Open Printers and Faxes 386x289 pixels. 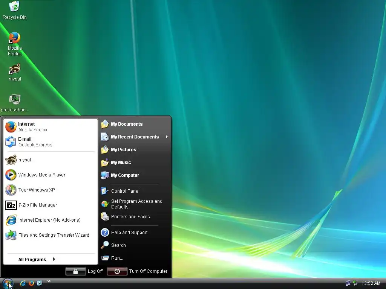pos(135,216)
